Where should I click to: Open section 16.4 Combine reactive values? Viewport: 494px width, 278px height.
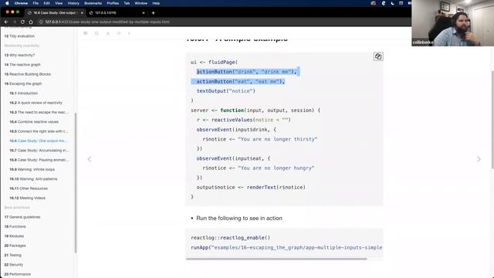(34, 122)
